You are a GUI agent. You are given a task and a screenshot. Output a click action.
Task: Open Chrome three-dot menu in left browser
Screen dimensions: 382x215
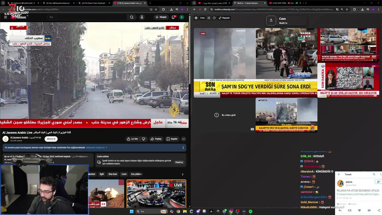pos(187,9)
